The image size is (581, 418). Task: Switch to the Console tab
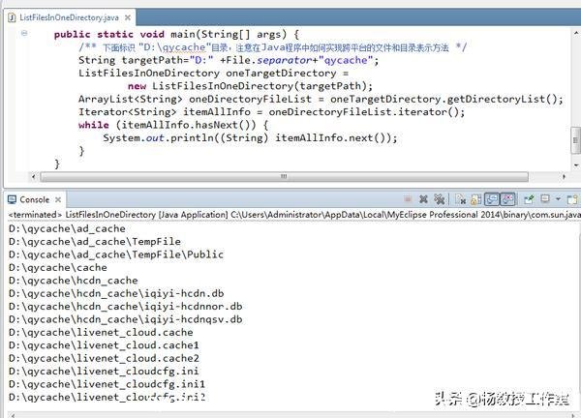tap(34, 198)
